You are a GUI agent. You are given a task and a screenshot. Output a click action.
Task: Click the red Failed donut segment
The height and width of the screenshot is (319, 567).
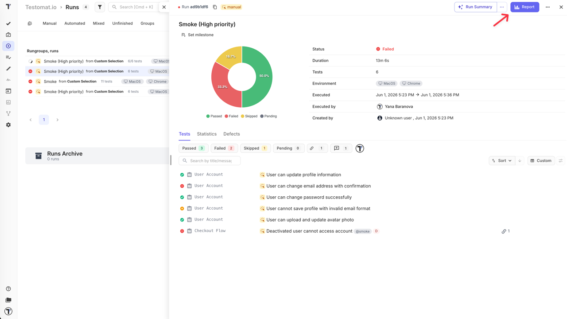pyautogui.click(x=221, y=87)
